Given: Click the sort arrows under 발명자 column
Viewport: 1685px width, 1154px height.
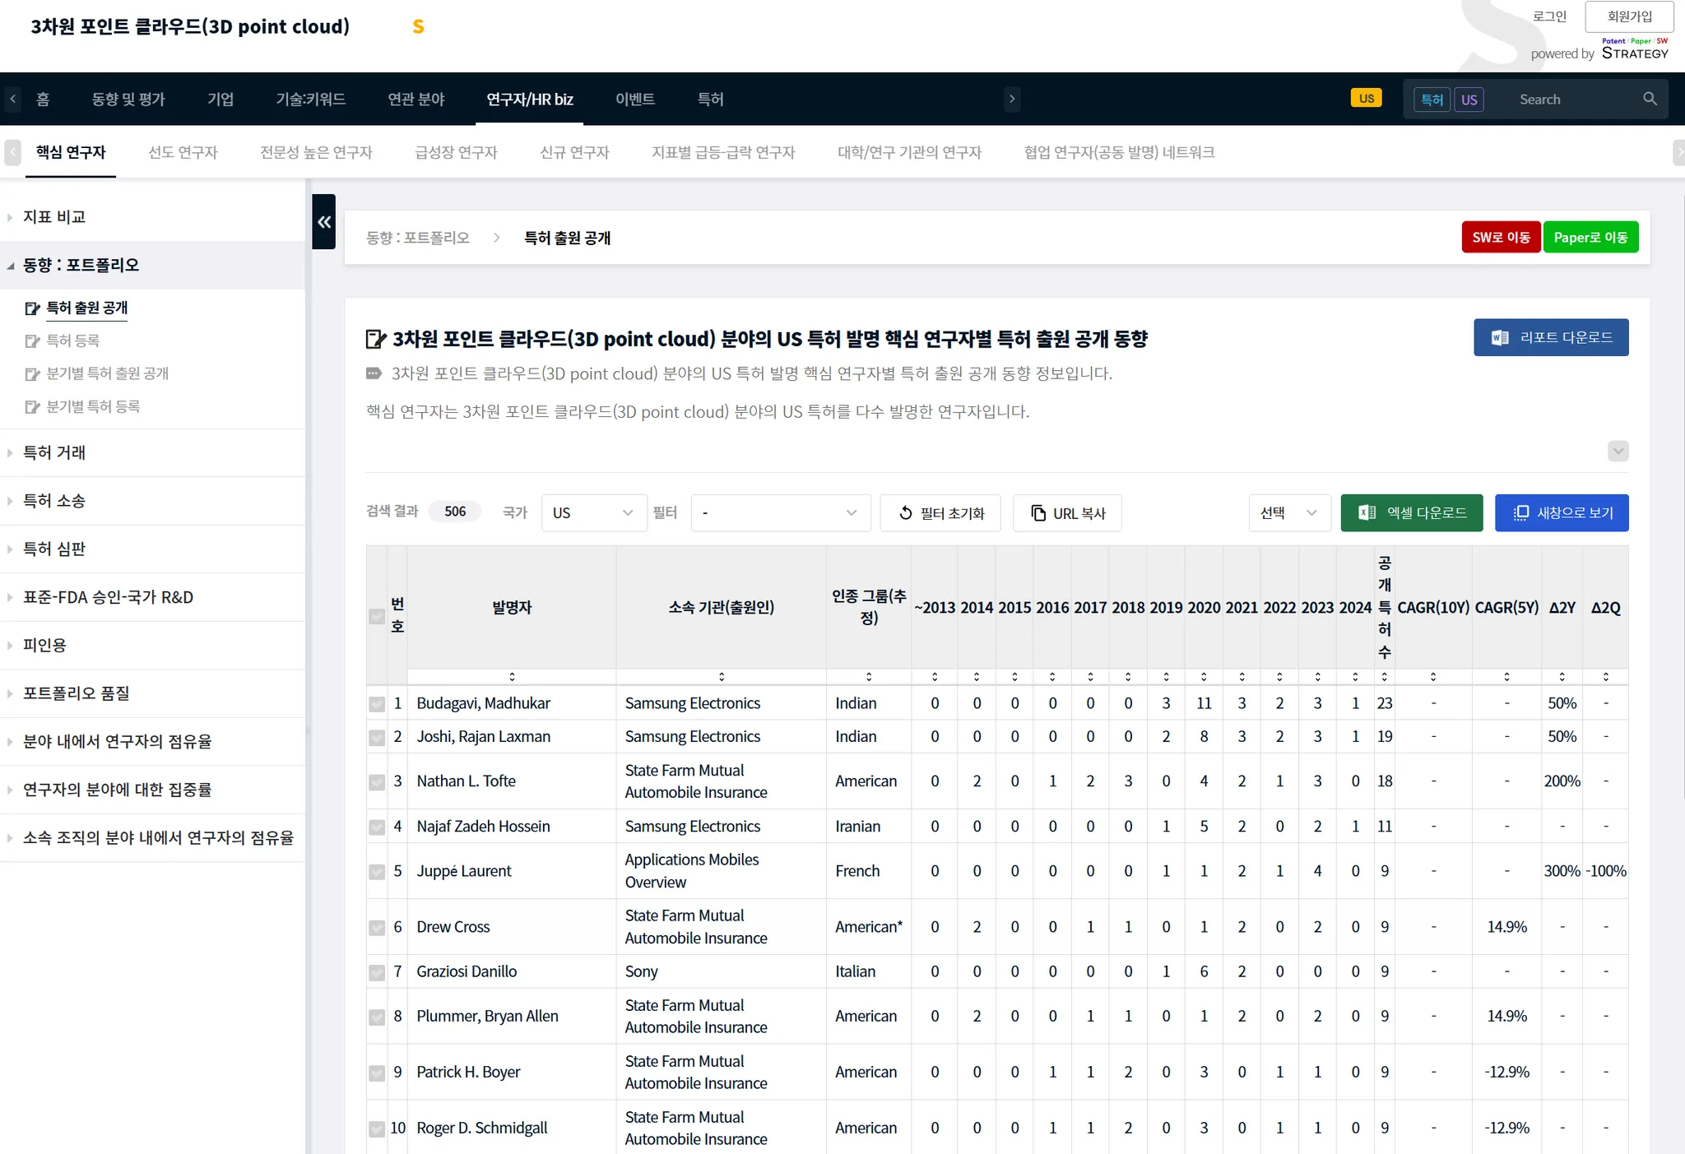Looking at the screenshot, I should coord(512,676).
